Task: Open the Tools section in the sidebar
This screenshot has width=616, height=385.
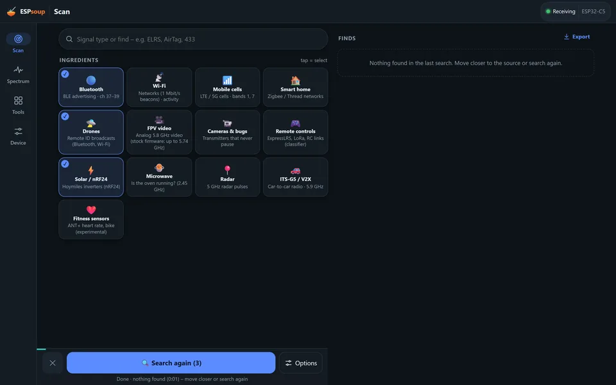Action: pos(18,105)
